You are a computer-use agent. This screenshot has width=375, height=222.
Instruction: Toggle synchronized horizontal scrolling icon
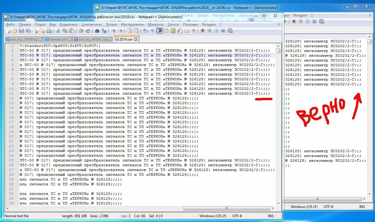[136, 31]
